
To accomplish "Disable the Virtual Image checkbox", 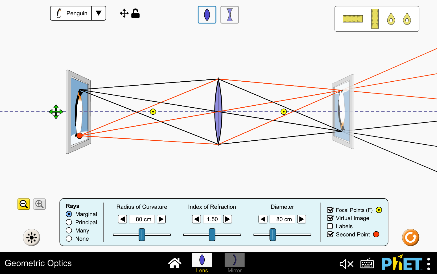I will point(330,218).
